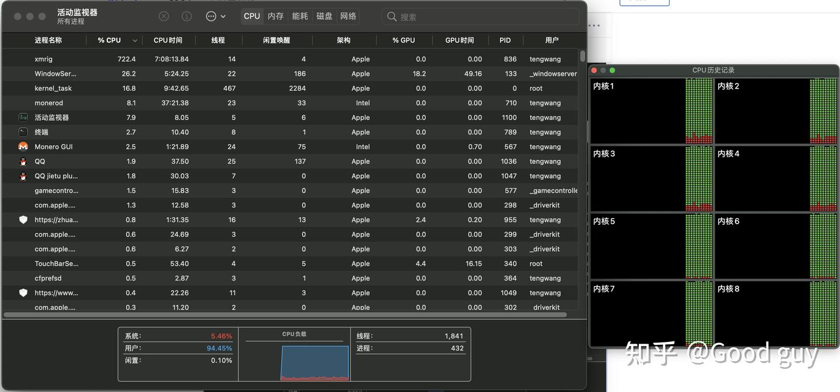Click 内核 1 graph in CPU历史记录

pyautogui.click(x=652, y=111)
